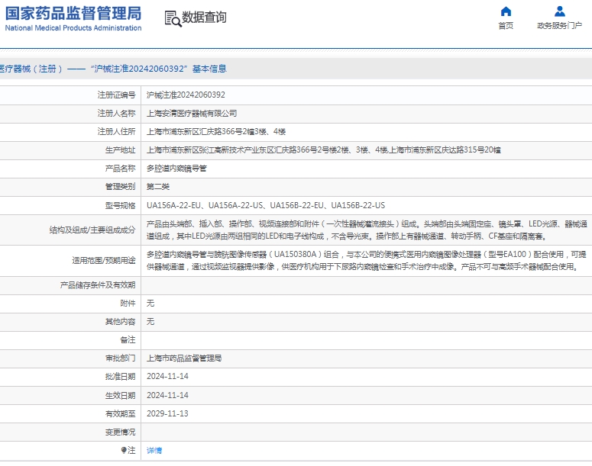Click the 结构及组成/主要组成成分 label

(92, 230)
